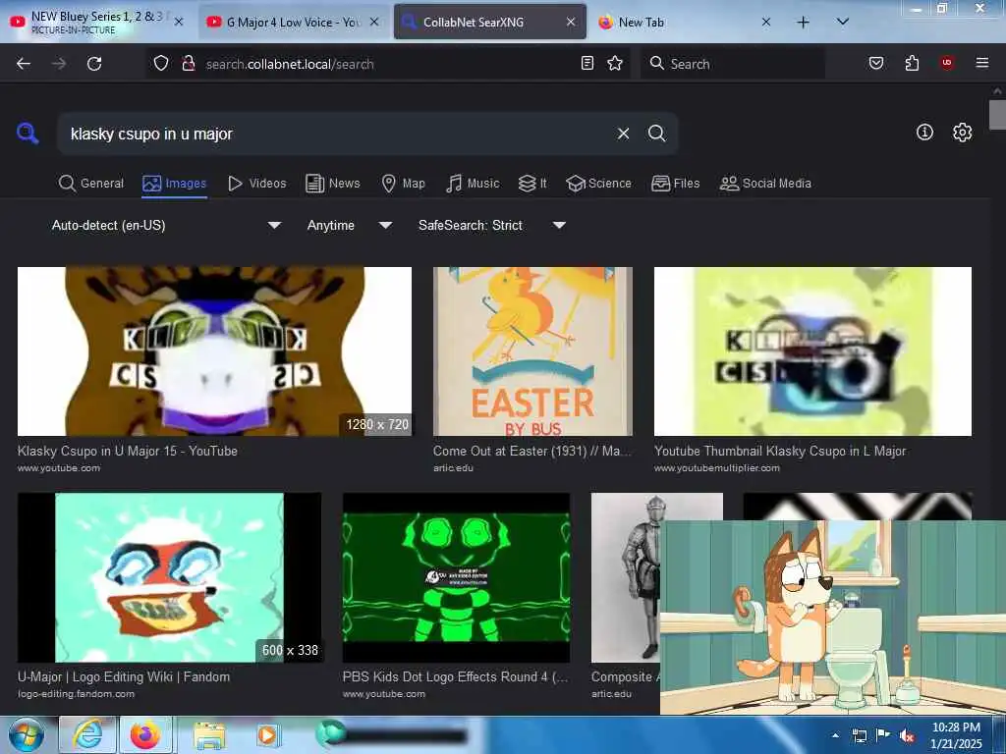Go back using the browser back arrow
The height and width of the screenshot is (754, 1006).
[x=24, y=64]
